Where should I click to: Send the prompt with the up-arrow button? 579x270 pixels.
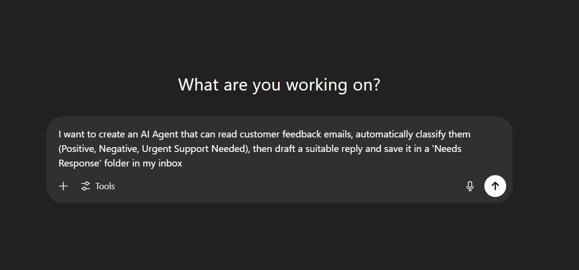tap(495, 186)
